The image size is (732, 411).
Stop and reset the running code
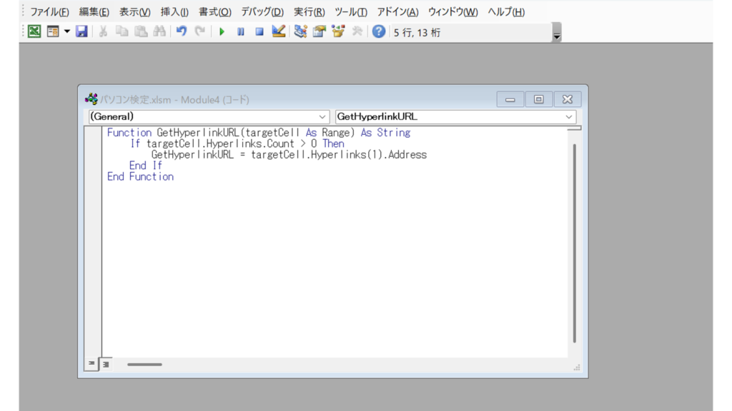pos(259,31)
